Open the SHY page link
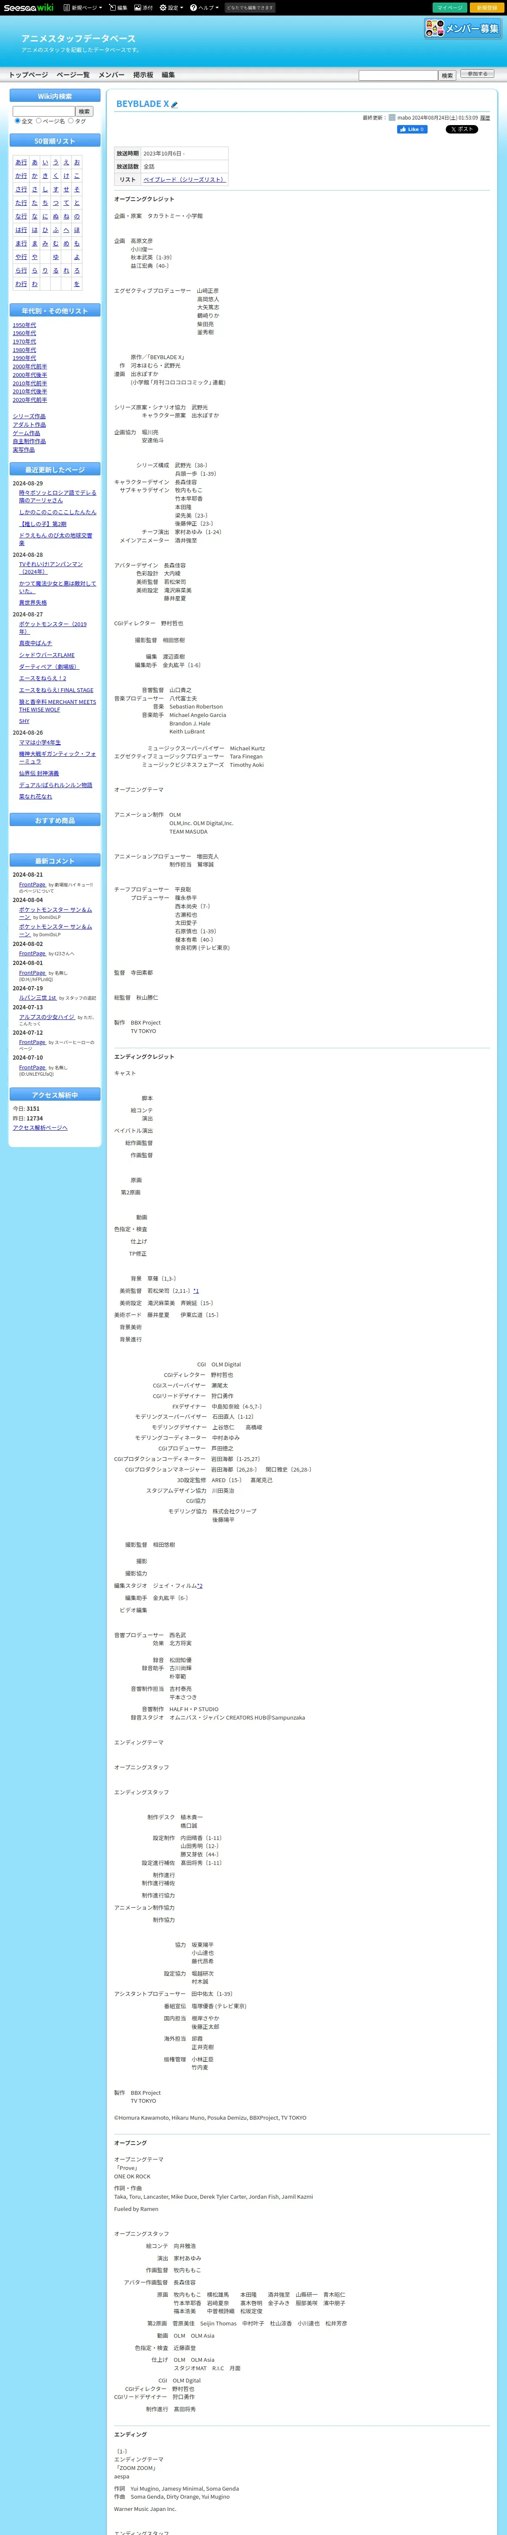The width and height of the screenshot is (507, 2535). click(x=24, y=721)
